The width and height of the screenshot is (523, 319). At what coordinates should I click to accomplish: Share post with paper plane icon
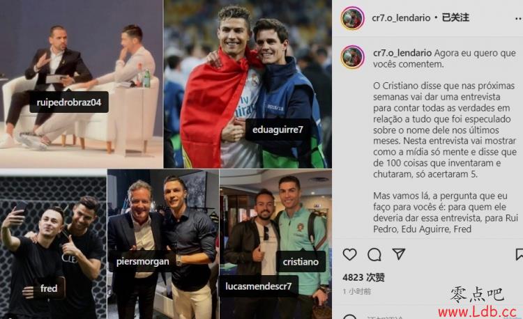pos(399,254)
